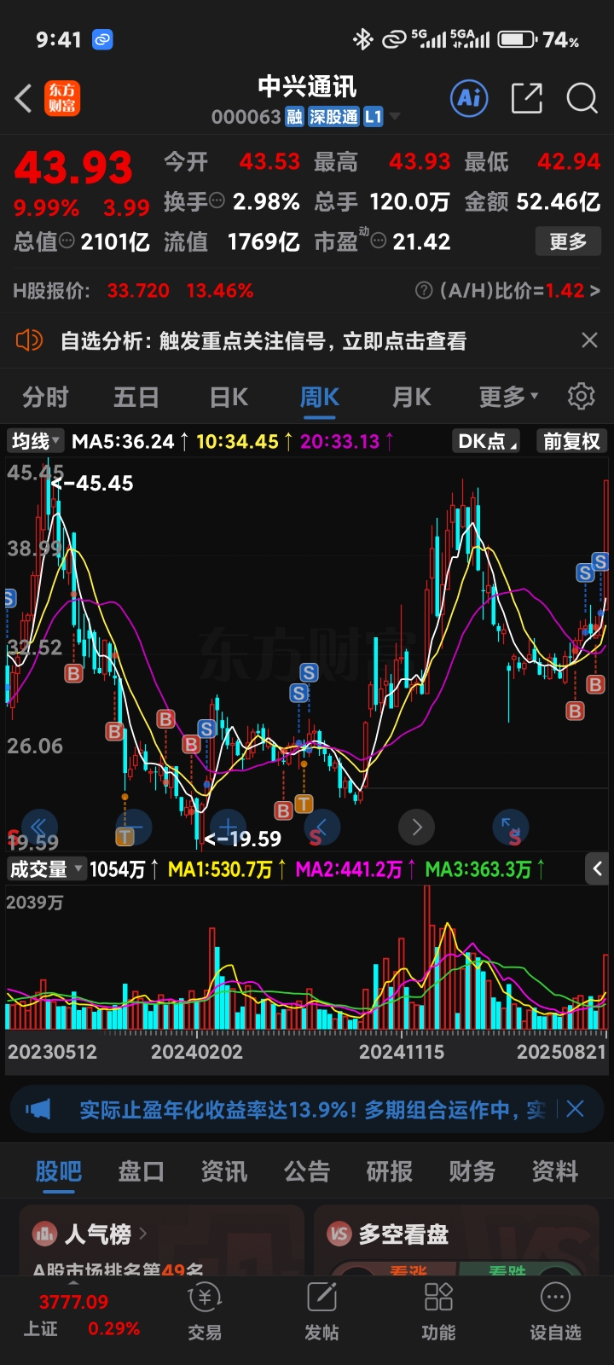This screenshot has height=1365, width=614.
Task: Collapse volume panel with side arrow
Action: [x=597, y=869]
